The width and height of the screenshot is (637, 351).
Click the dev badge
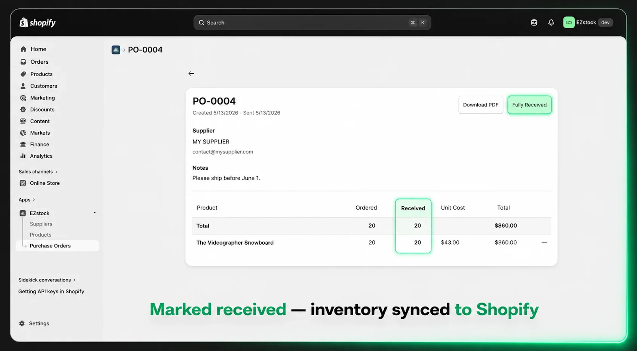(x=605, y=23)
